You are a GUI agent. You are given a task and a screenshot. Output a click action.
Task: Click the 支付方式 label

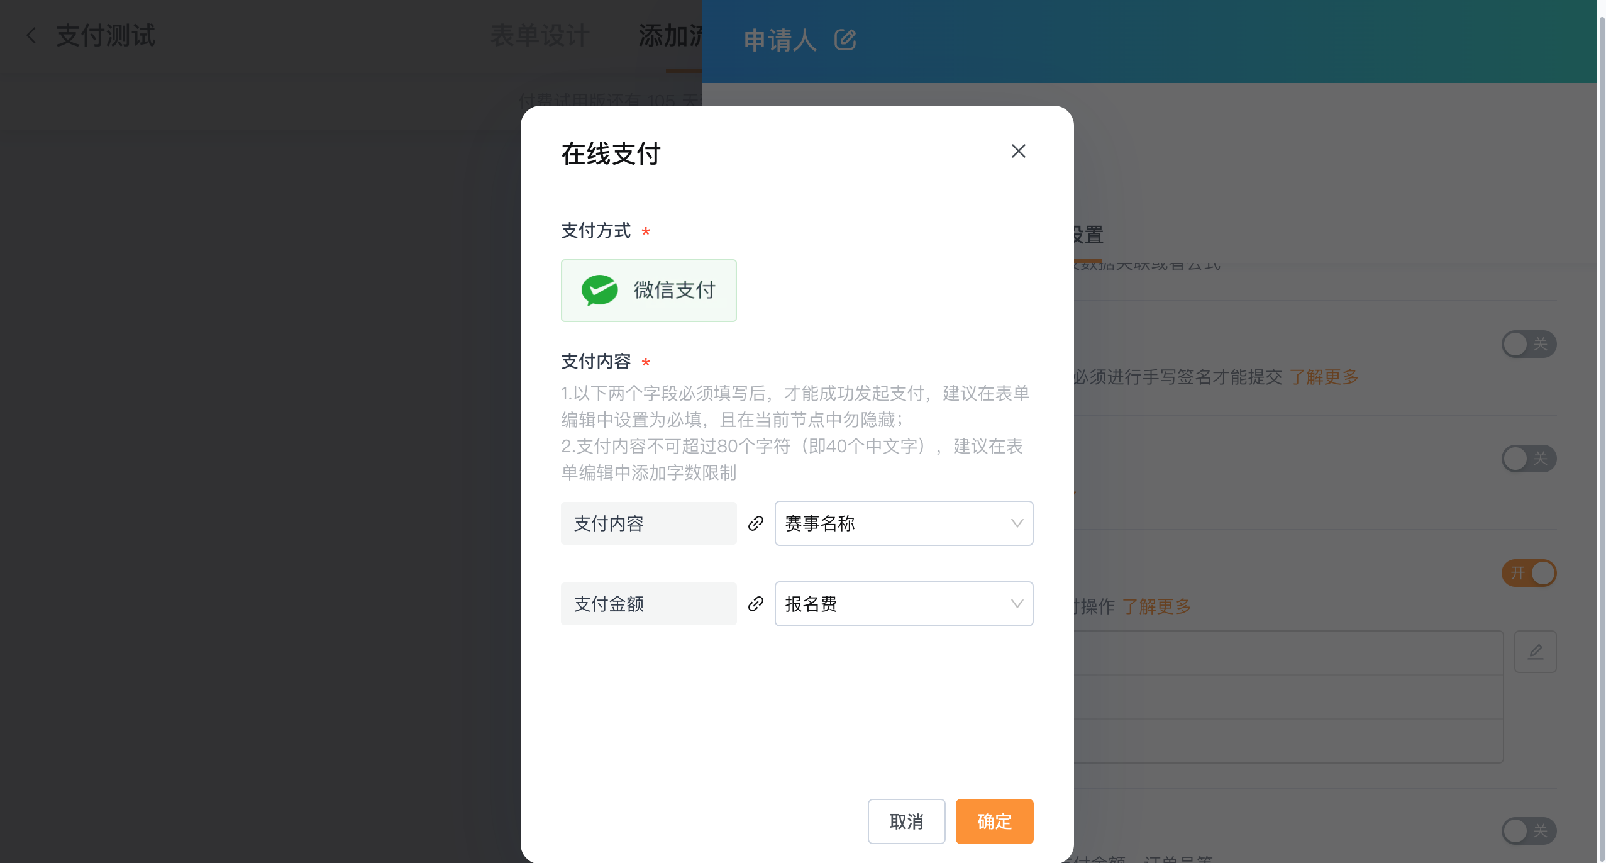click(596, 231)
